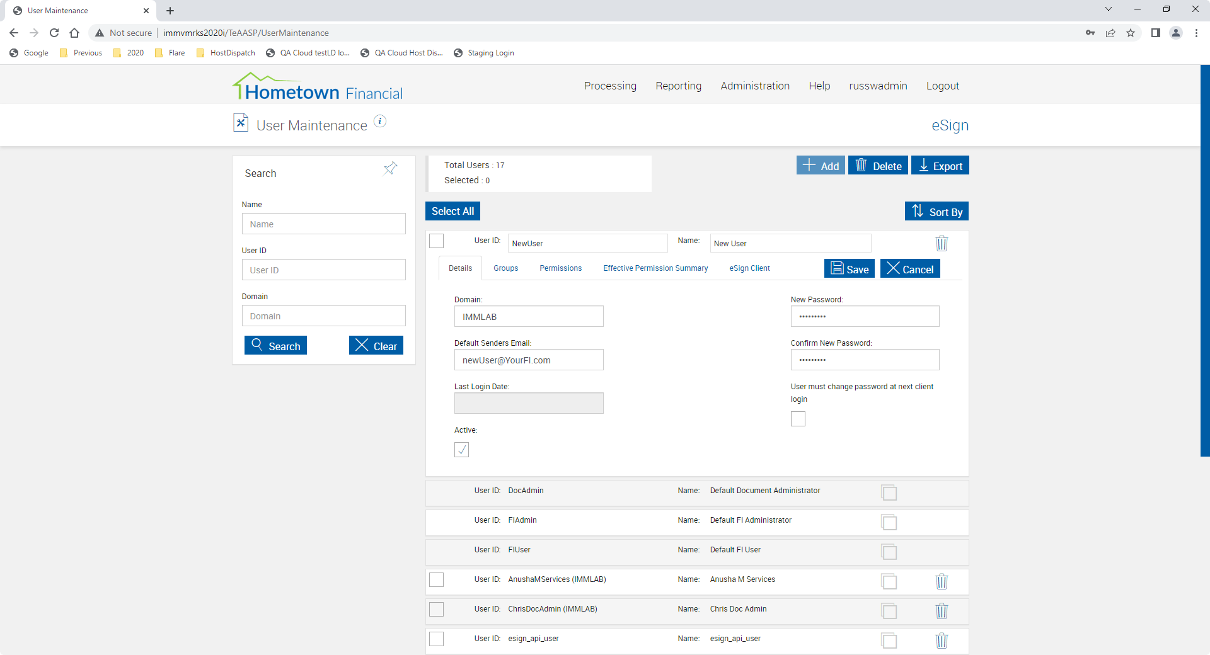Open the User Maintenance info icon
1210x655 pixels.
pos(380,121)
